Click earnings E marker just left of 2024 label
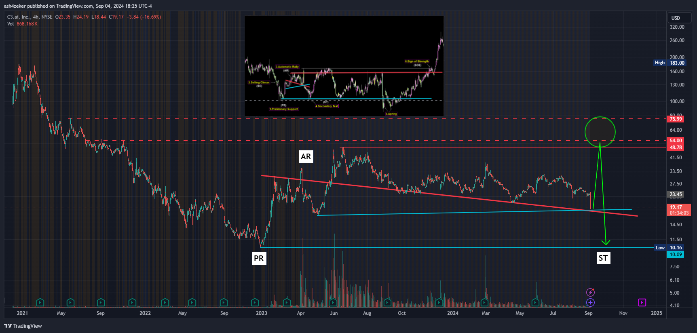Image resolution: width=697 pixels, height=333 pixels. (x=439, y=302)
